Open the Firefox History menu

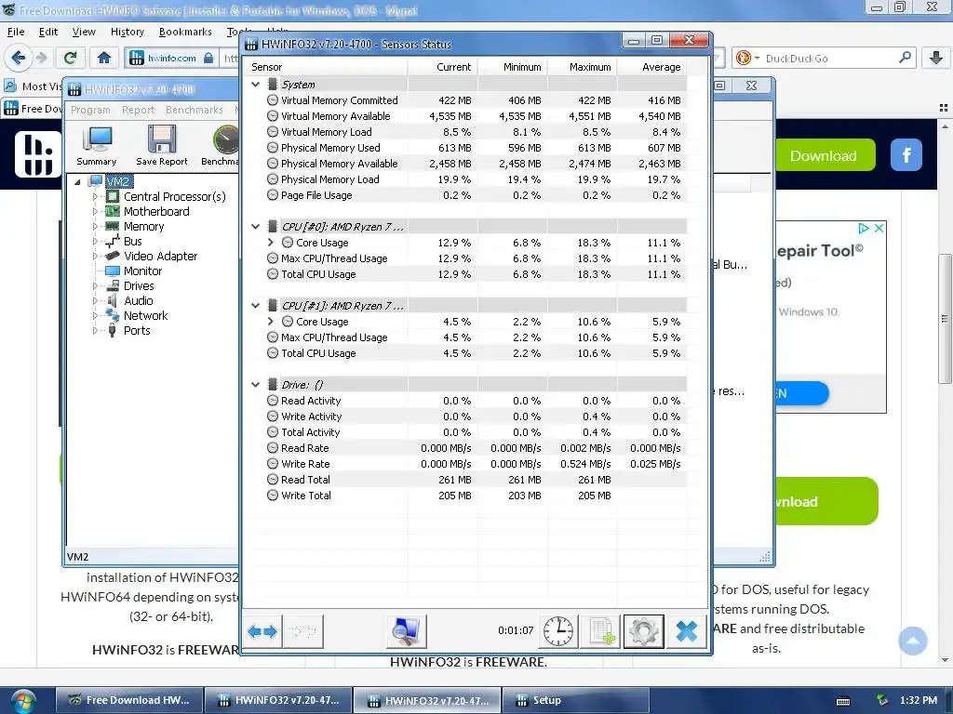coord(127,32)
